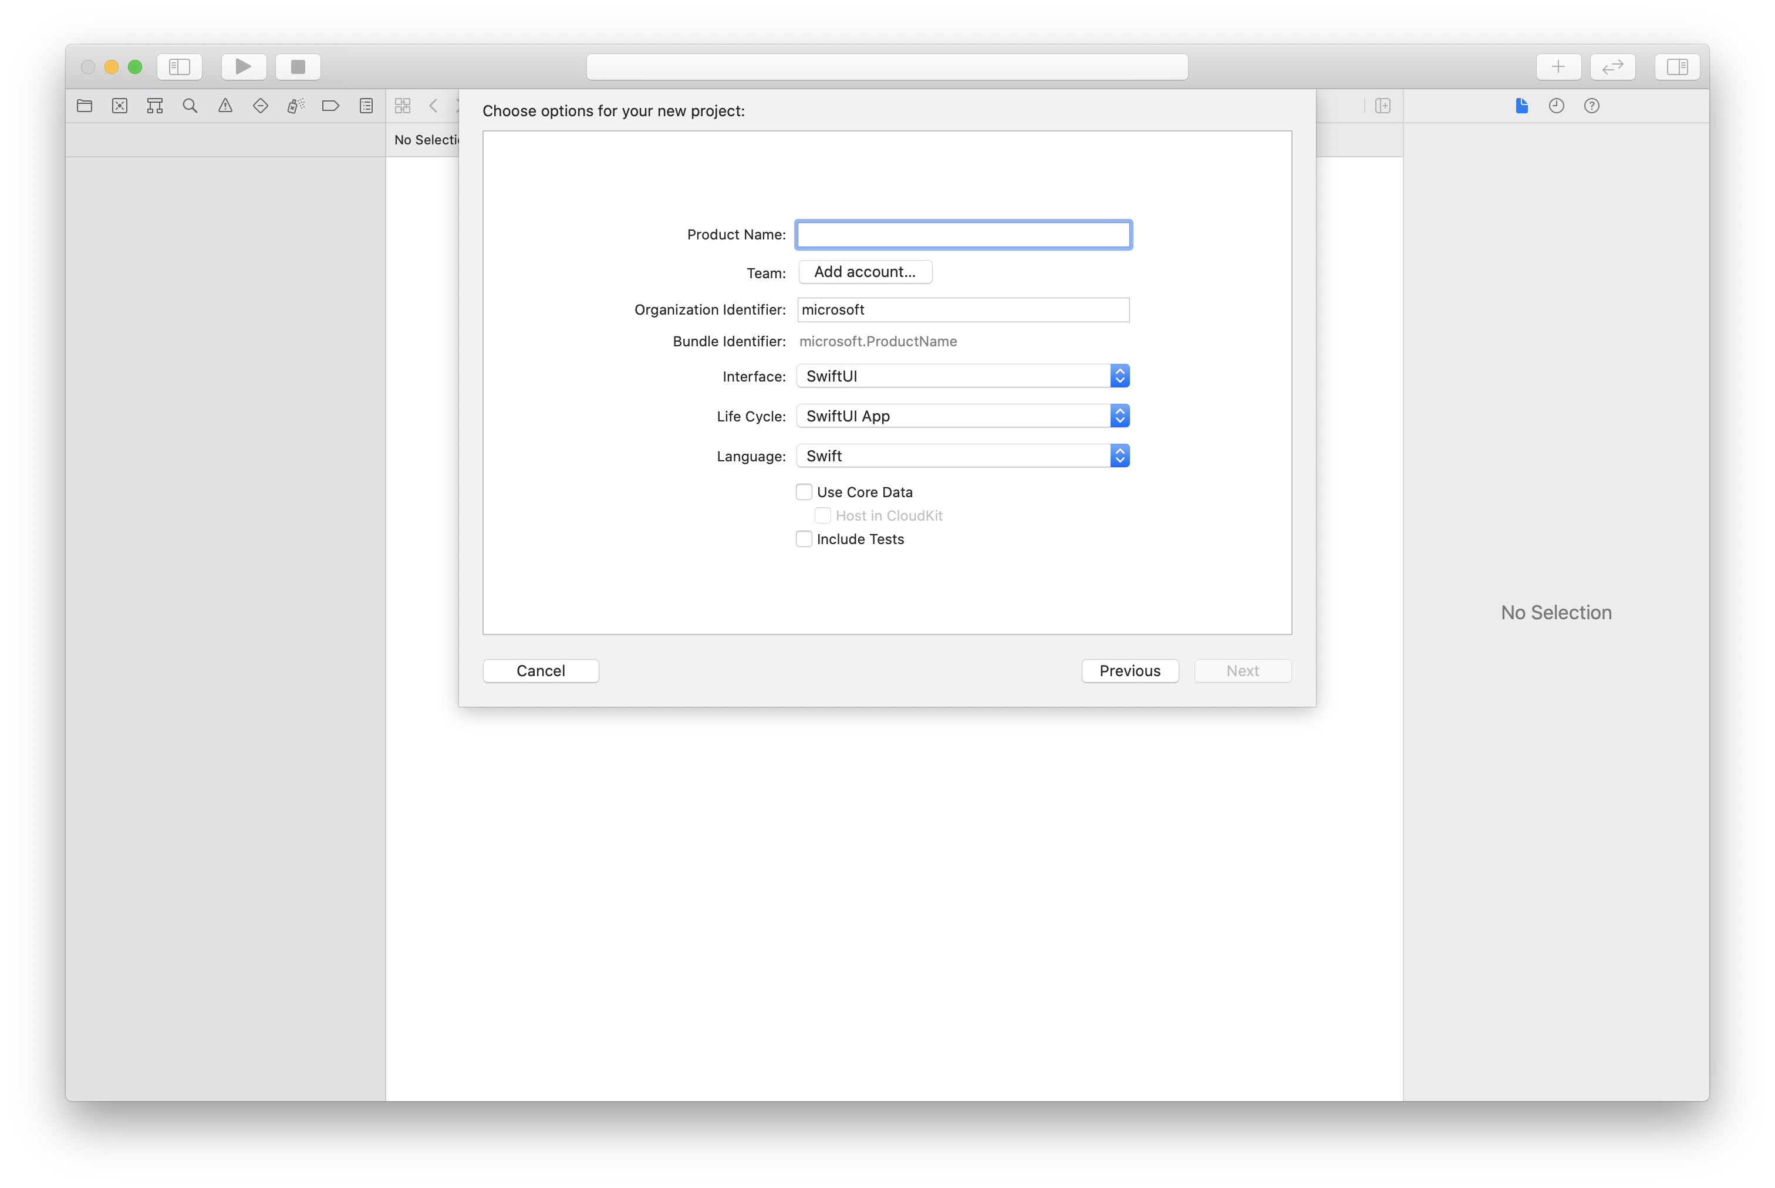Click the right panel toggle icon
1775x1188 pixels.
tap(1677, 66)
